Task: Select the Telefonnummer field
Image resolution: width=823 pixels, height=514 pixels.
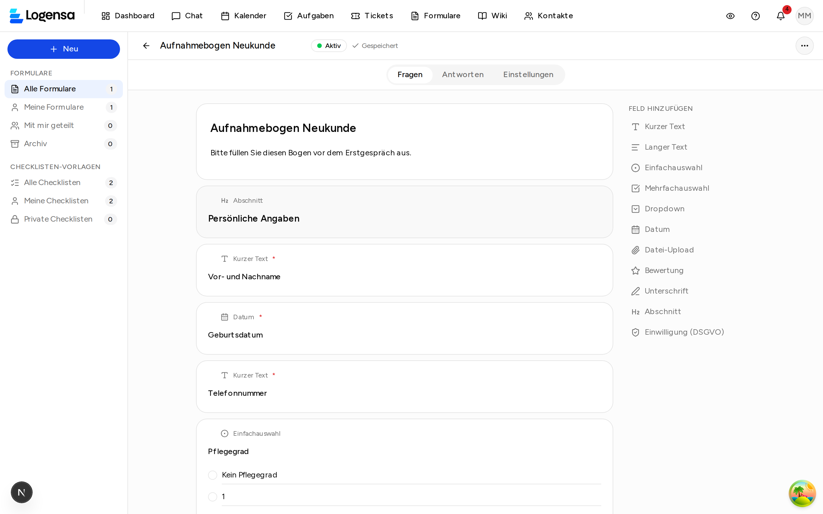Action: (404, 387)
